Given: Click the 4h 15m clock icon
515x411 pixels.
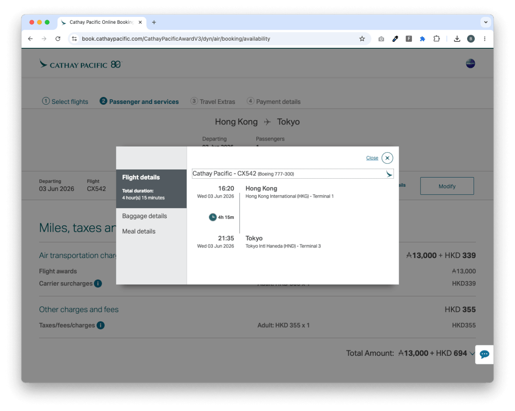Looking at the screenshot, I should coord(212,217).
